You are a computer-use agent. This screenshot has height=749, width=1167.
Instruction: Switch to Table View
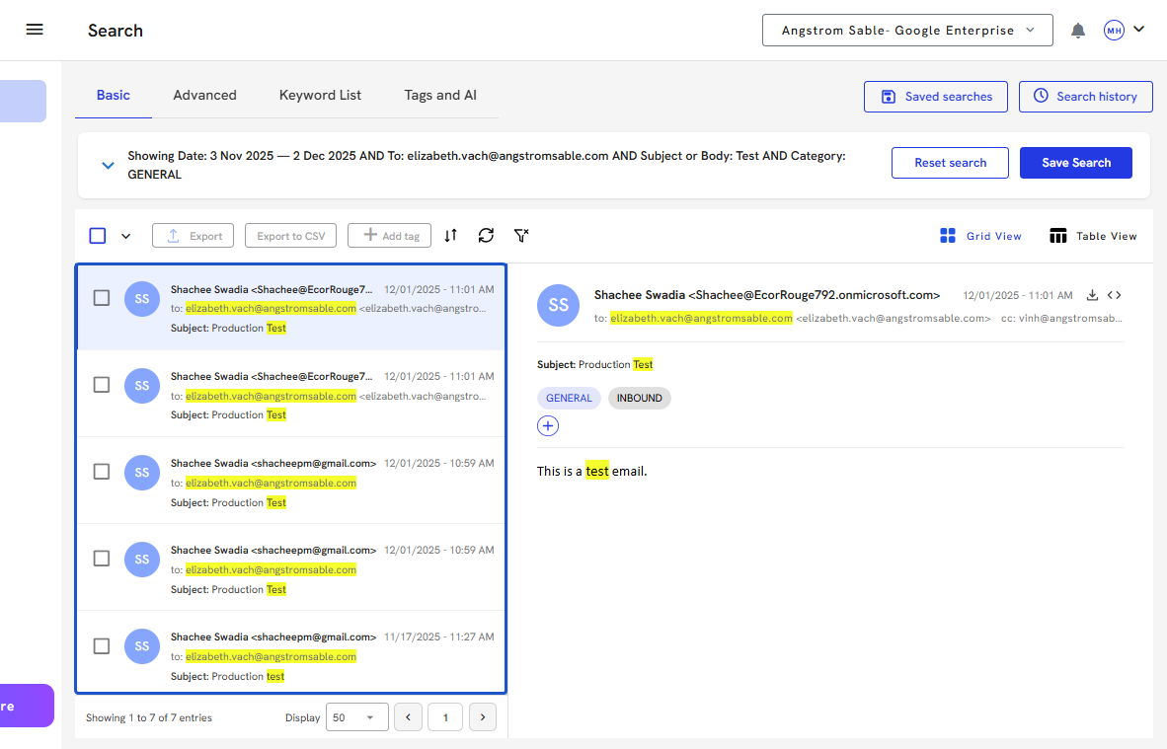tap(1093, 236)
